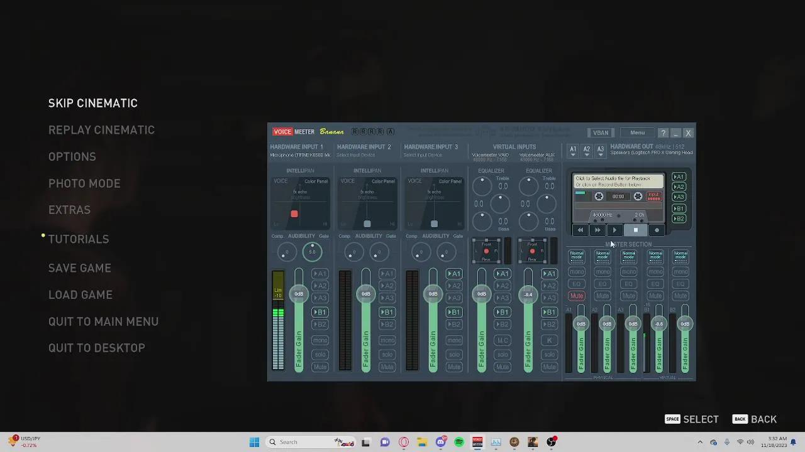
Task: Open Spotify from the taskbar
Action: 459,442
